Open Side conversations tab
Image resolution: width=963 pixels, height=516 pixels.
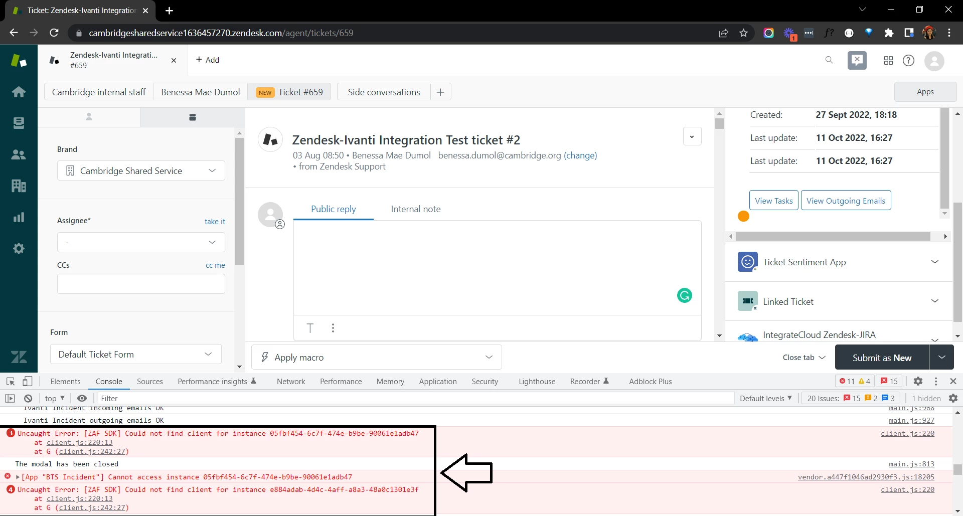point(384,92)
